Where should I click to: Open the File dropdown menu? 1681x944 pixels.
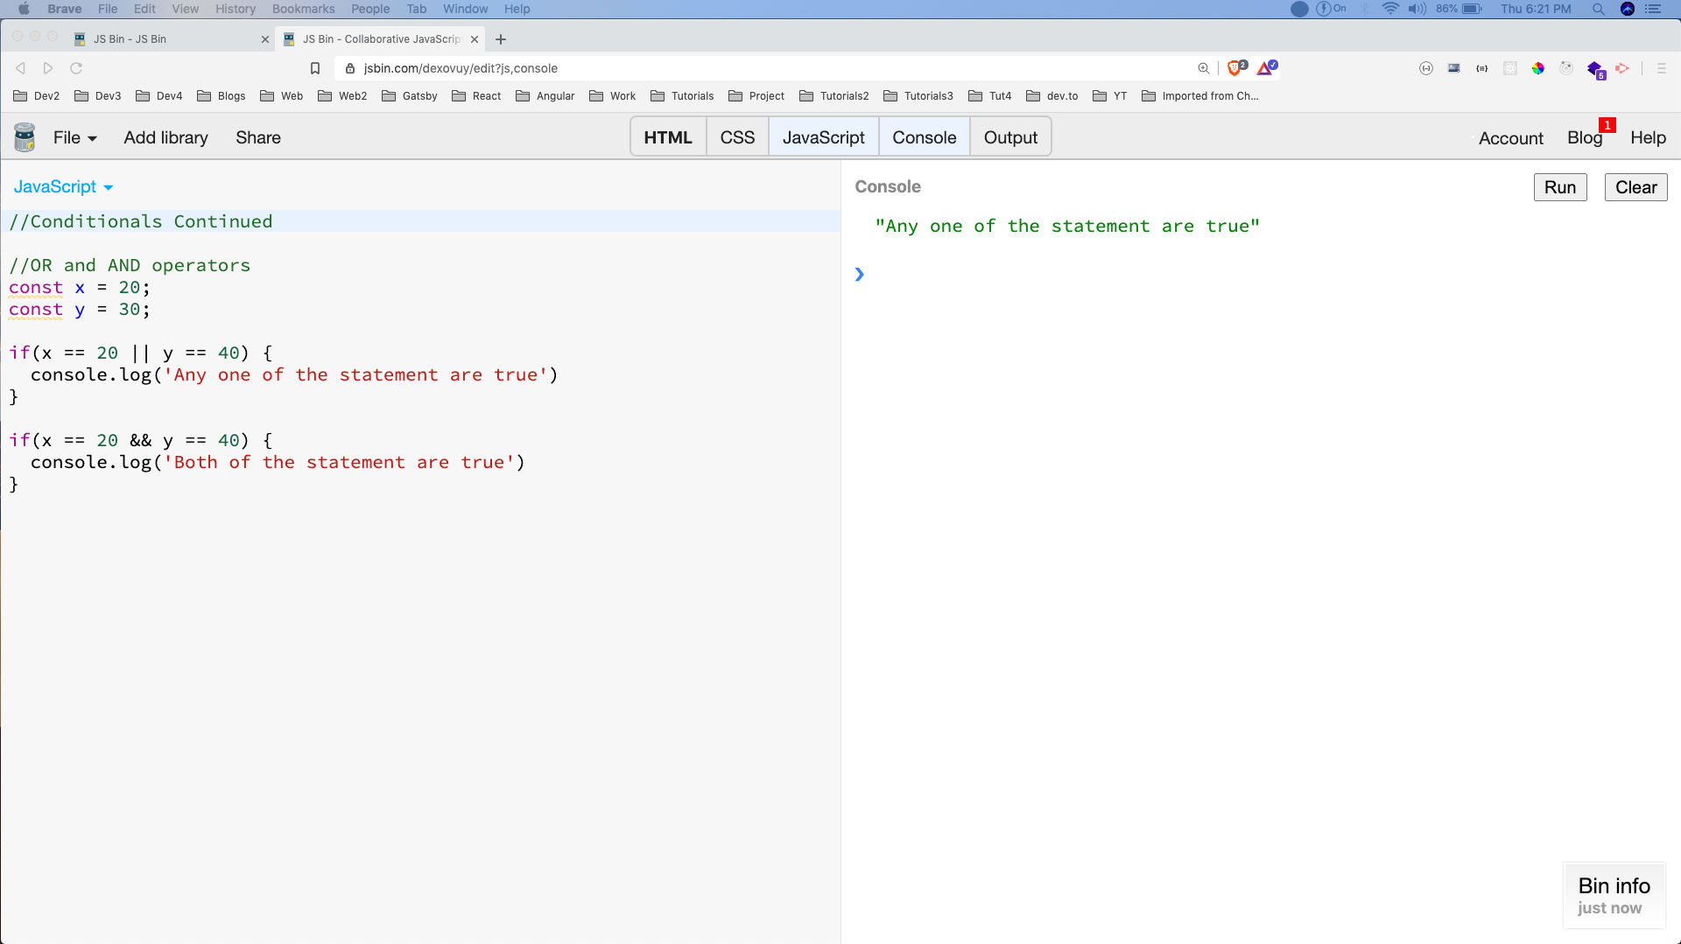pyautogui.click(x=74, y=137)
